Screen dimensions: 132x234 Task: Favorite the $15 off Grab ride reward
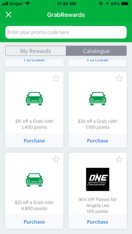click(x=56, y=78)
